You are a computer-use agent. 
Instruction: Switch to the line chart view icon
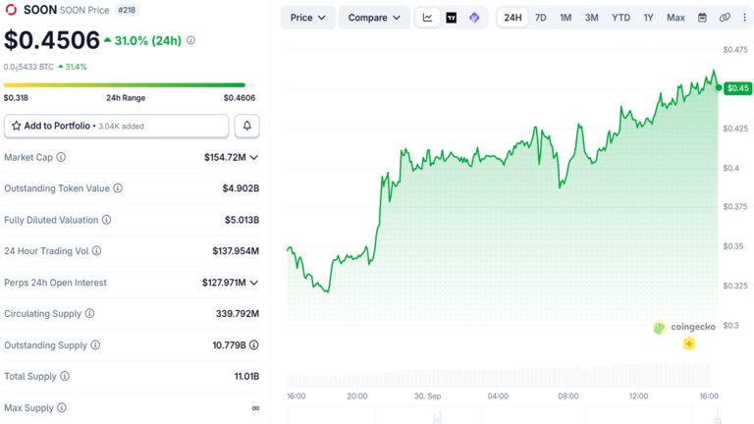coord(427,18)
